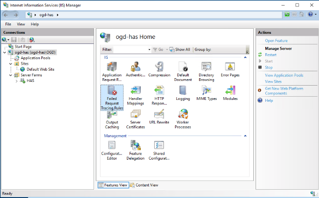The height and width of the screenshot is (198, 319).
Task: Click the Connections toolbar connect globe icon
Action: tap(4, 40)
